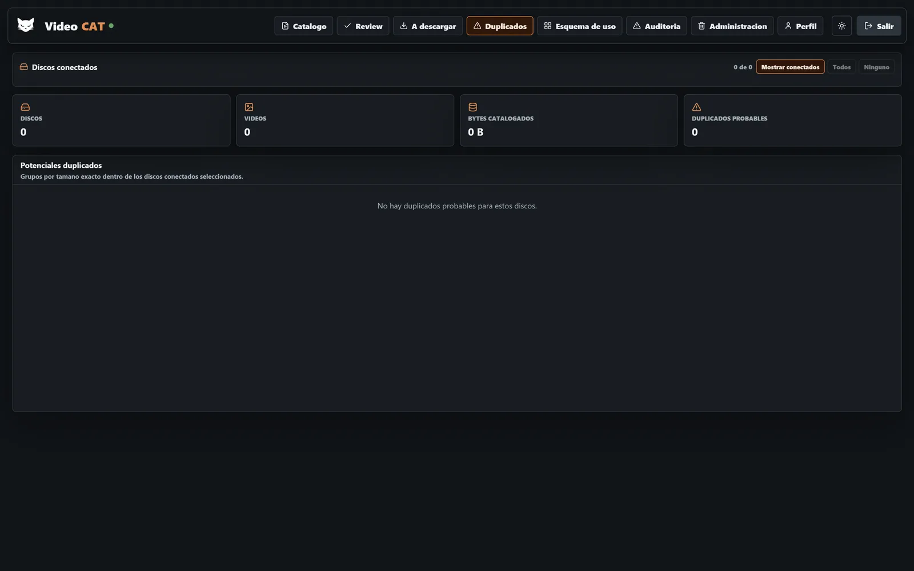Click the Bytes Catalogados database icon
Image resolution: width=914 pixels, height=571 pixels.
(472, 107)
